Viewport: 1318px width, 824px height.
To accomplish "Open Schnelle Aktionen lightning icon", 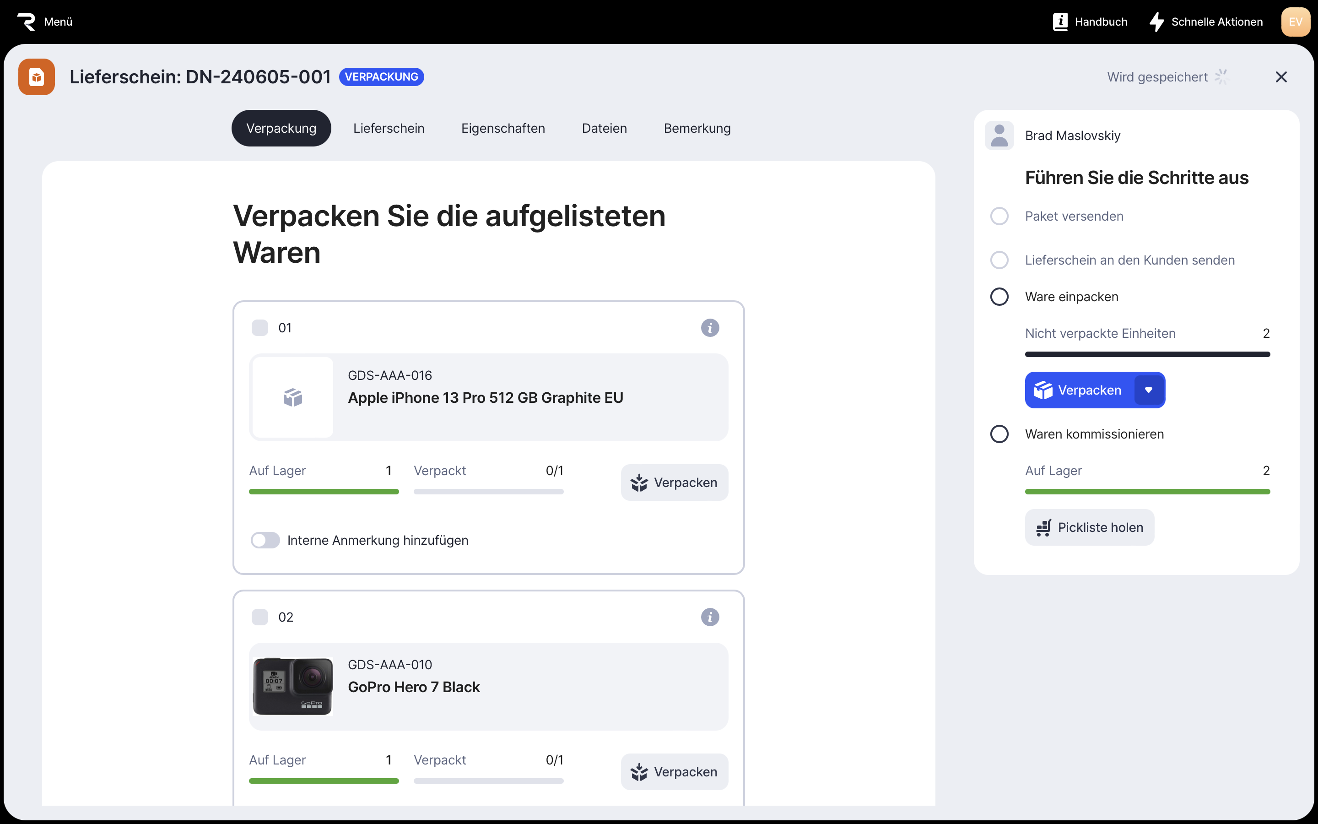I will pos(1157,22).
